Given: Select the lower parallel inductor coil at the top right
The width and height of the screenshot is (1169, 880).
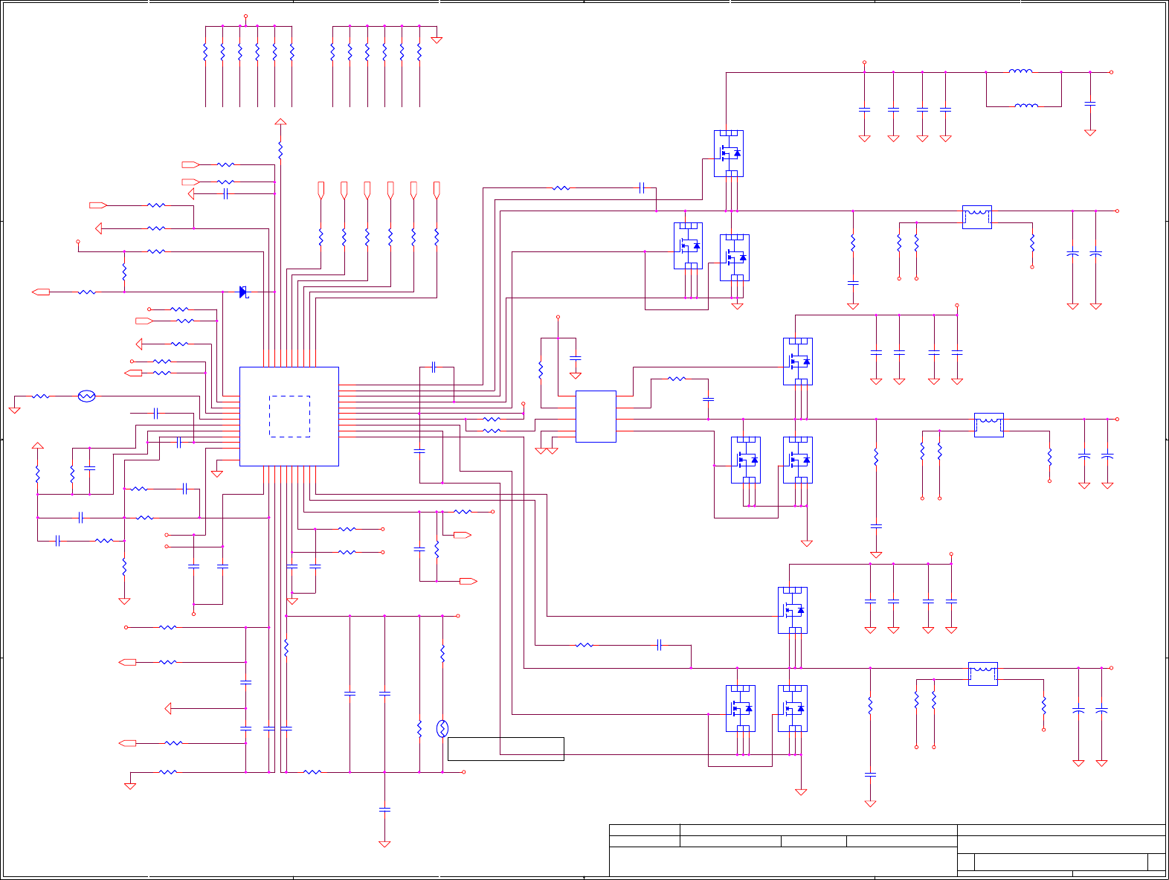Looking at the screenshot, I should pyautogui.click(x=1026, y=106).
